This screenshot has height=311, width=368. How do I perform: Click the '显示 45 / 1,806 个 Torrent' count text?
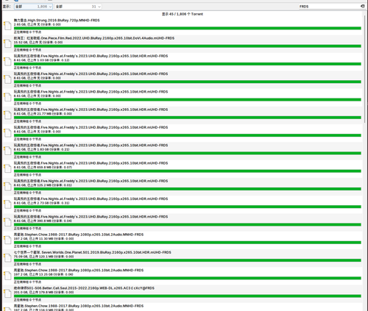[183, 14]
